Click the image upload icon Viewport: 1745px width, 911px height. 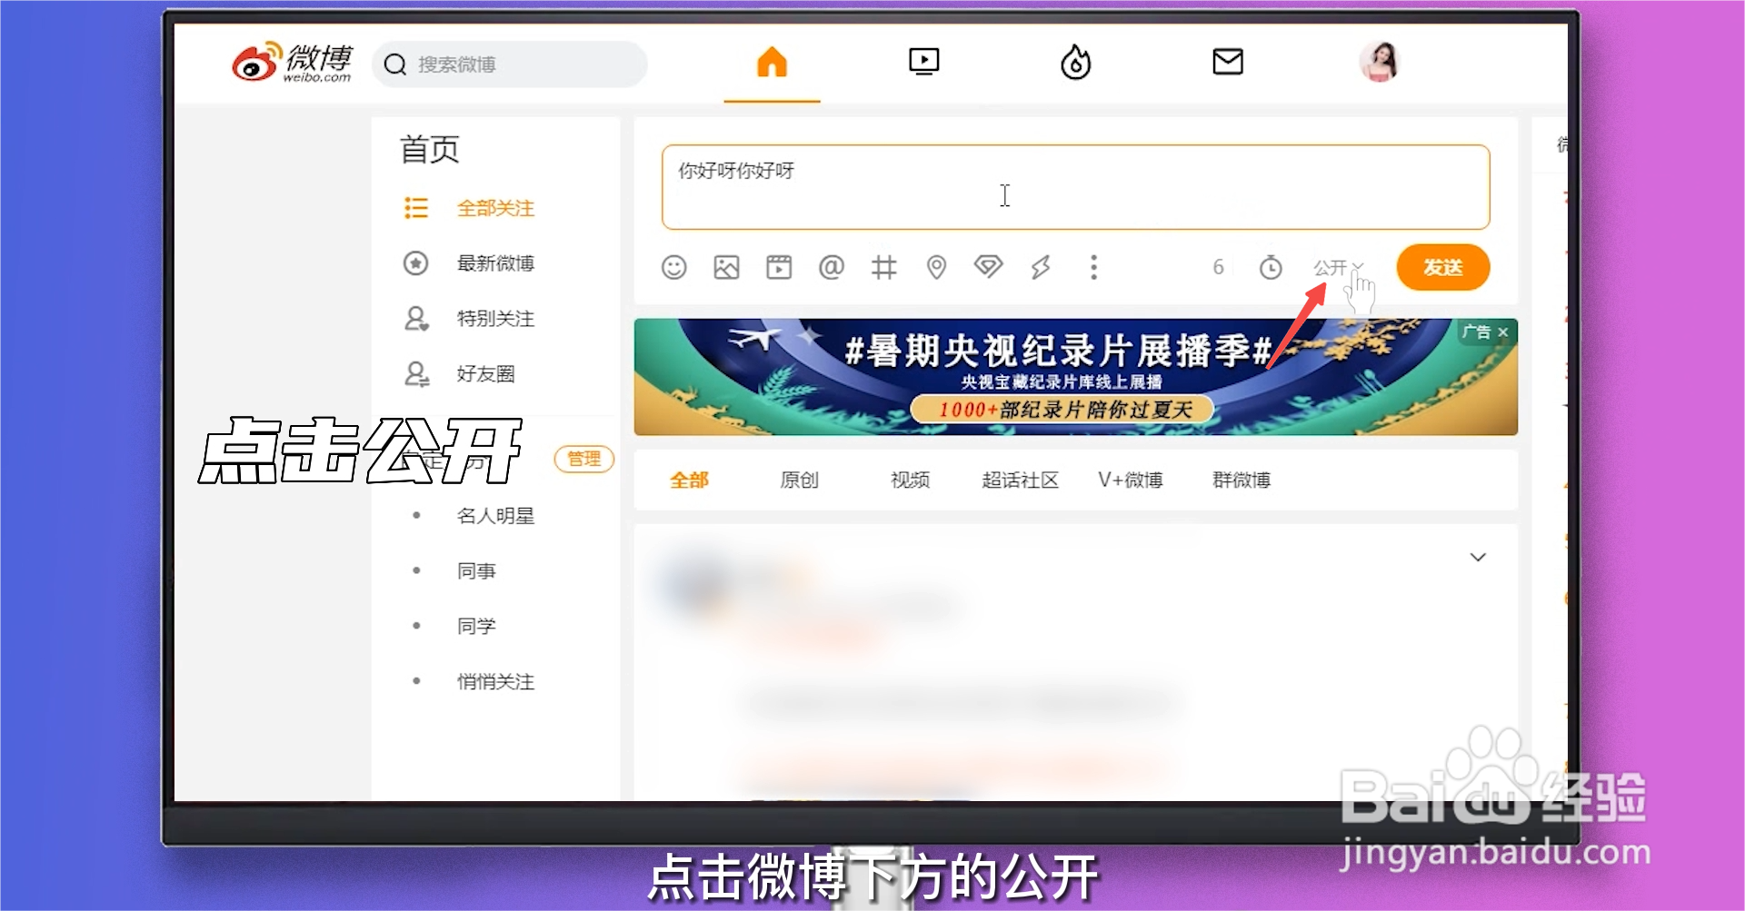coord(726,267)
